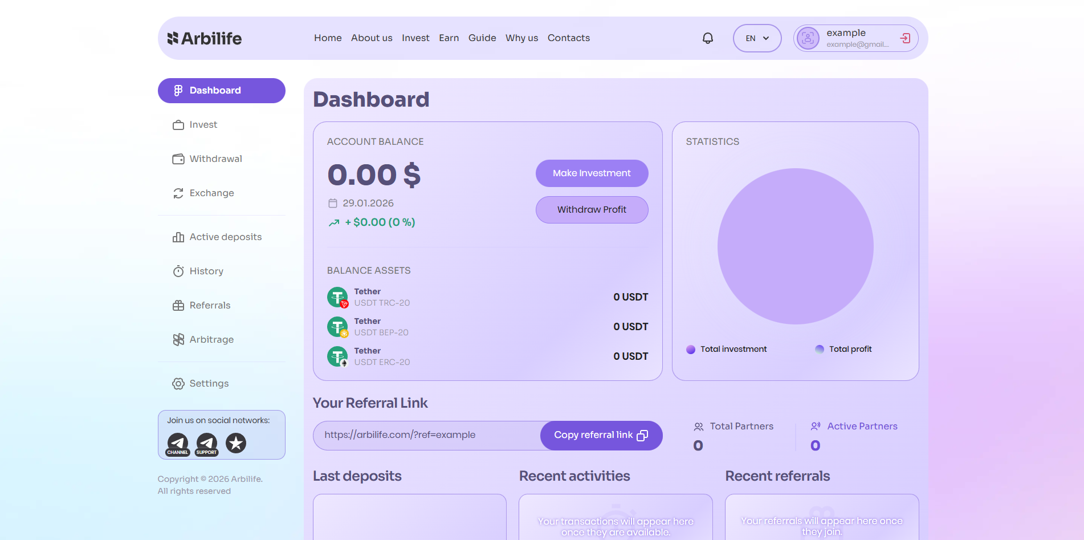Click the notification bell icon

707,38
